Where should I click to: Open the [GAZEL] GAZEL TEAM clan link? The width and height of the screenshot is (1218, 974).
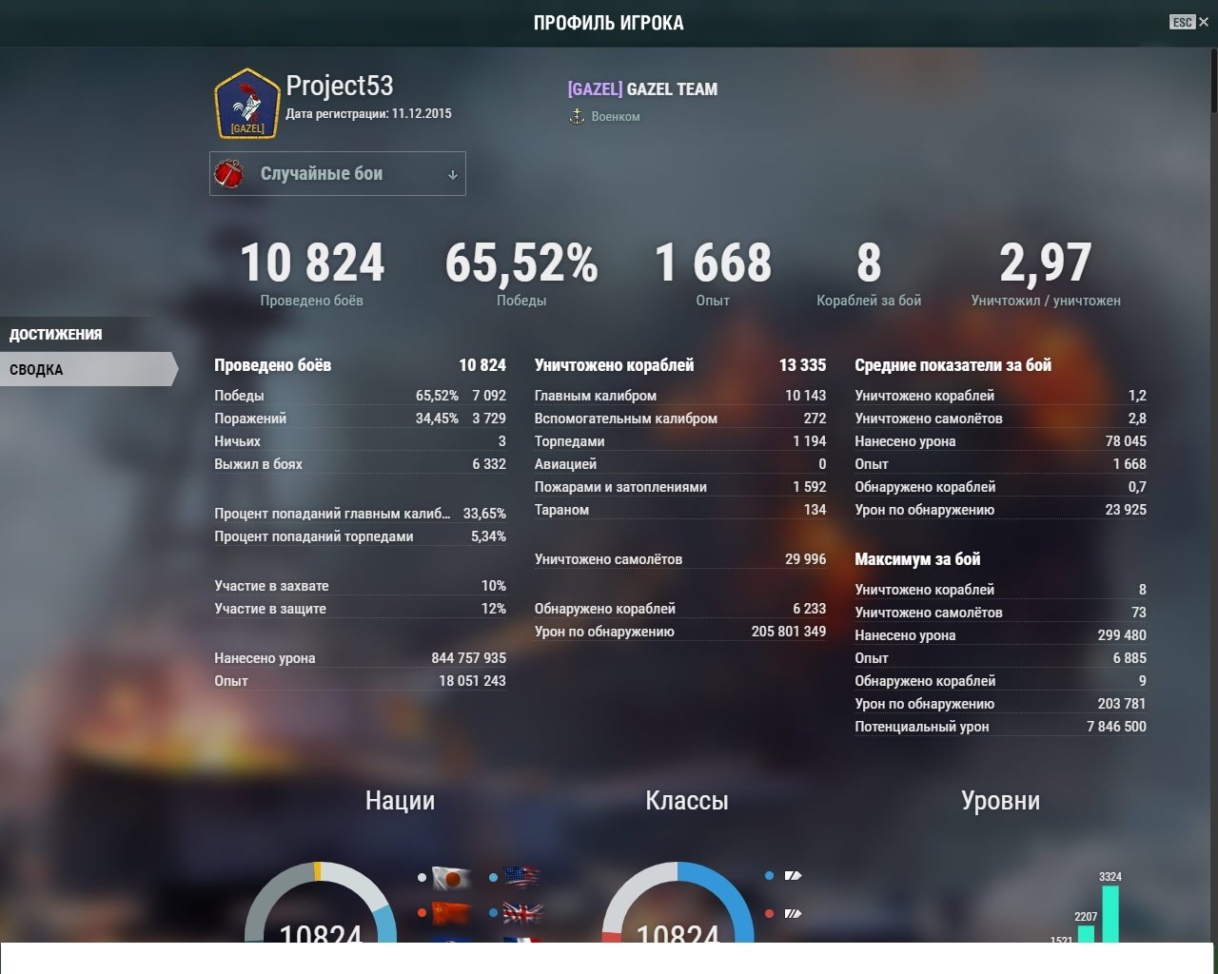coord(643,89)
